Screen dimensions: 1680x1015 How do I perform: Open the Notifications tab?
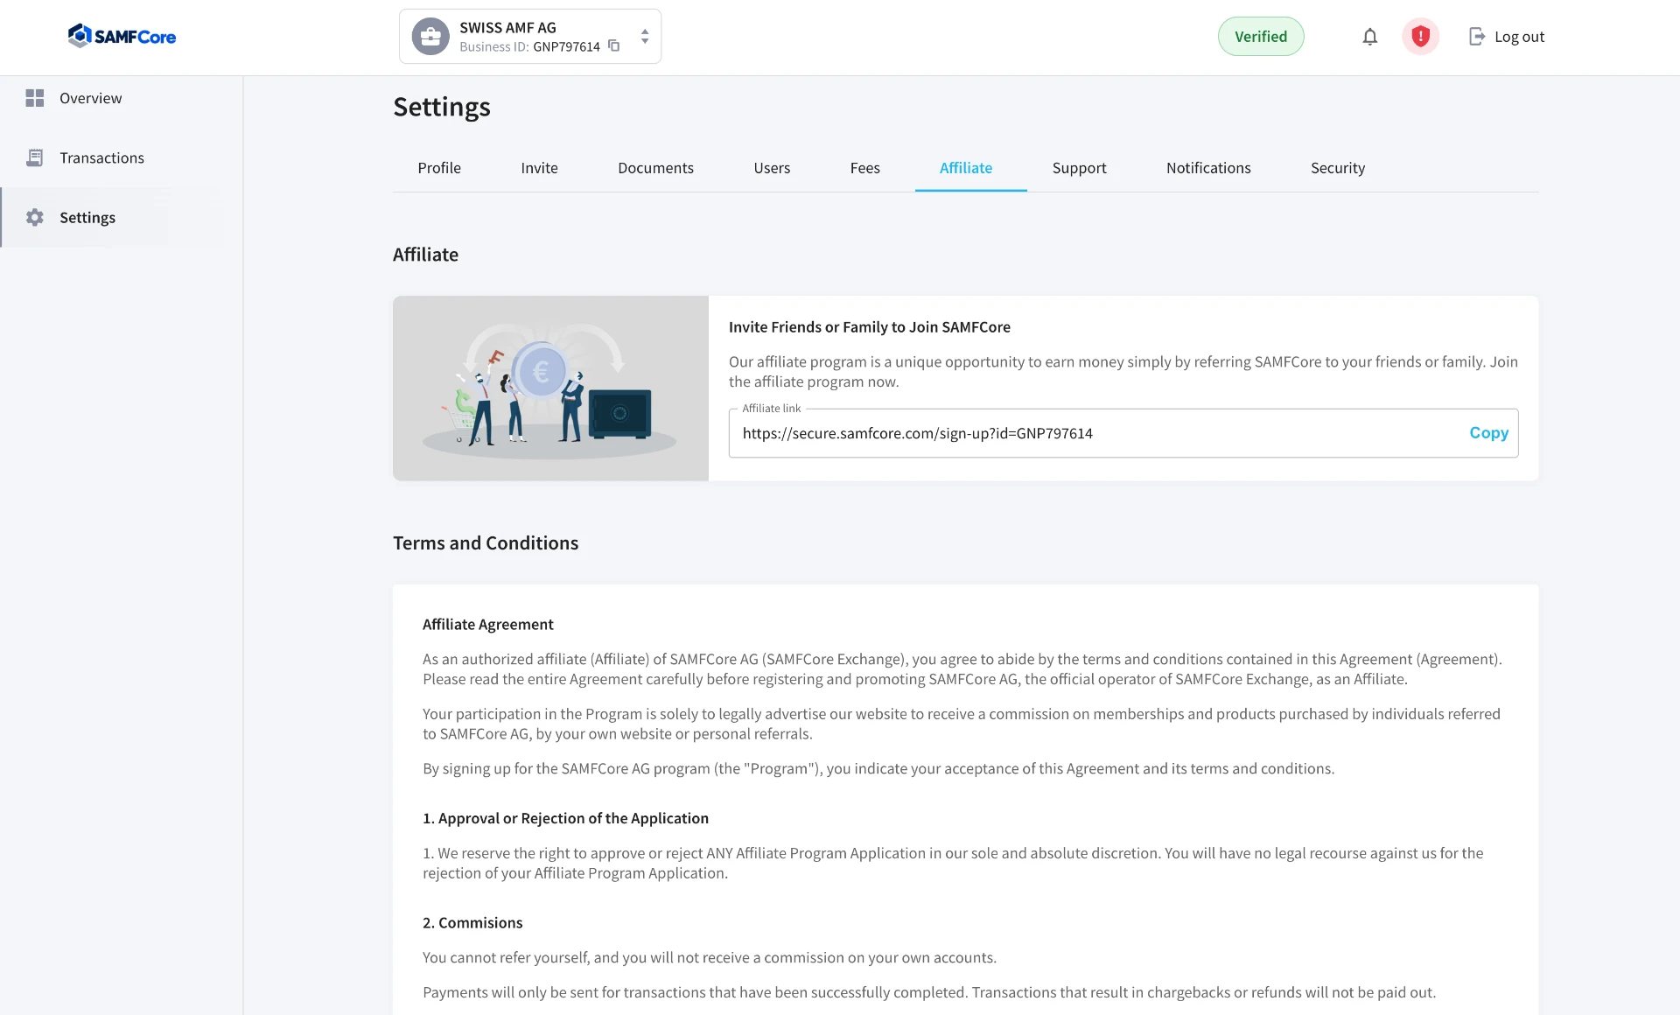(x=1208, y=168)
